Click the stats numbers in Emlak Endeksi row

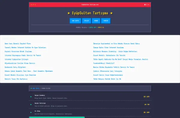coord(147,97)
